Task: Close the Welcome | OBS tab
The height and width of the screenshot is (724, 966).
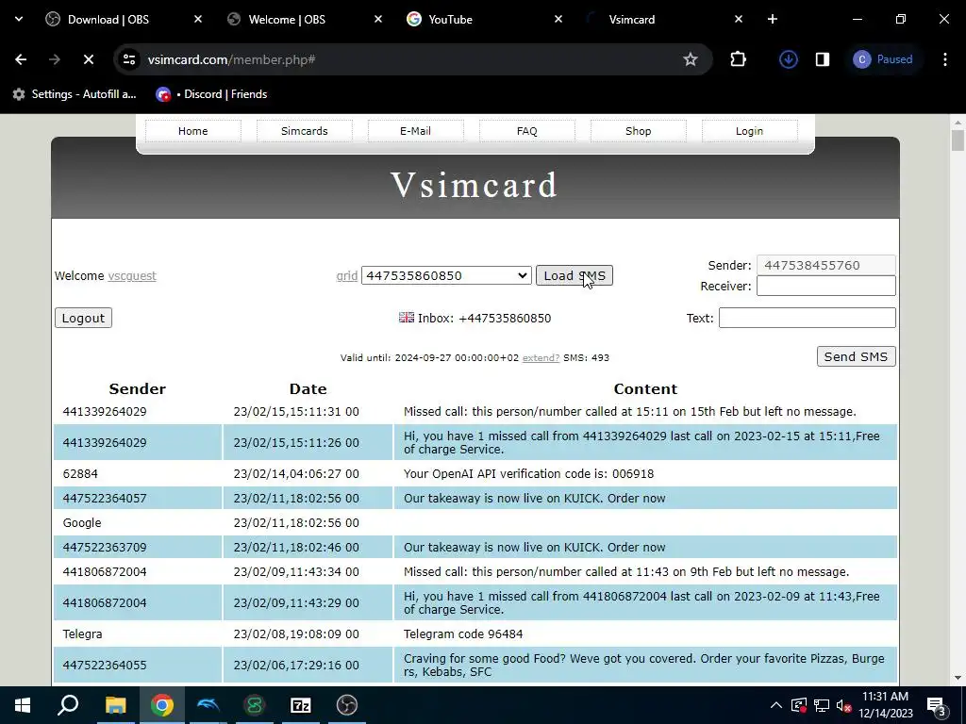Action: pos(378,19)
